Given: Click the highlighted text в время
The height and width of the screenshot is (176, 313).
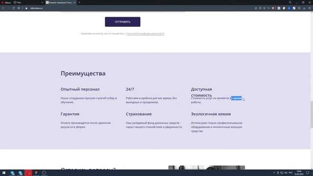Looking at the screenshot, I should pyautogui.click(x=236, y=98).
